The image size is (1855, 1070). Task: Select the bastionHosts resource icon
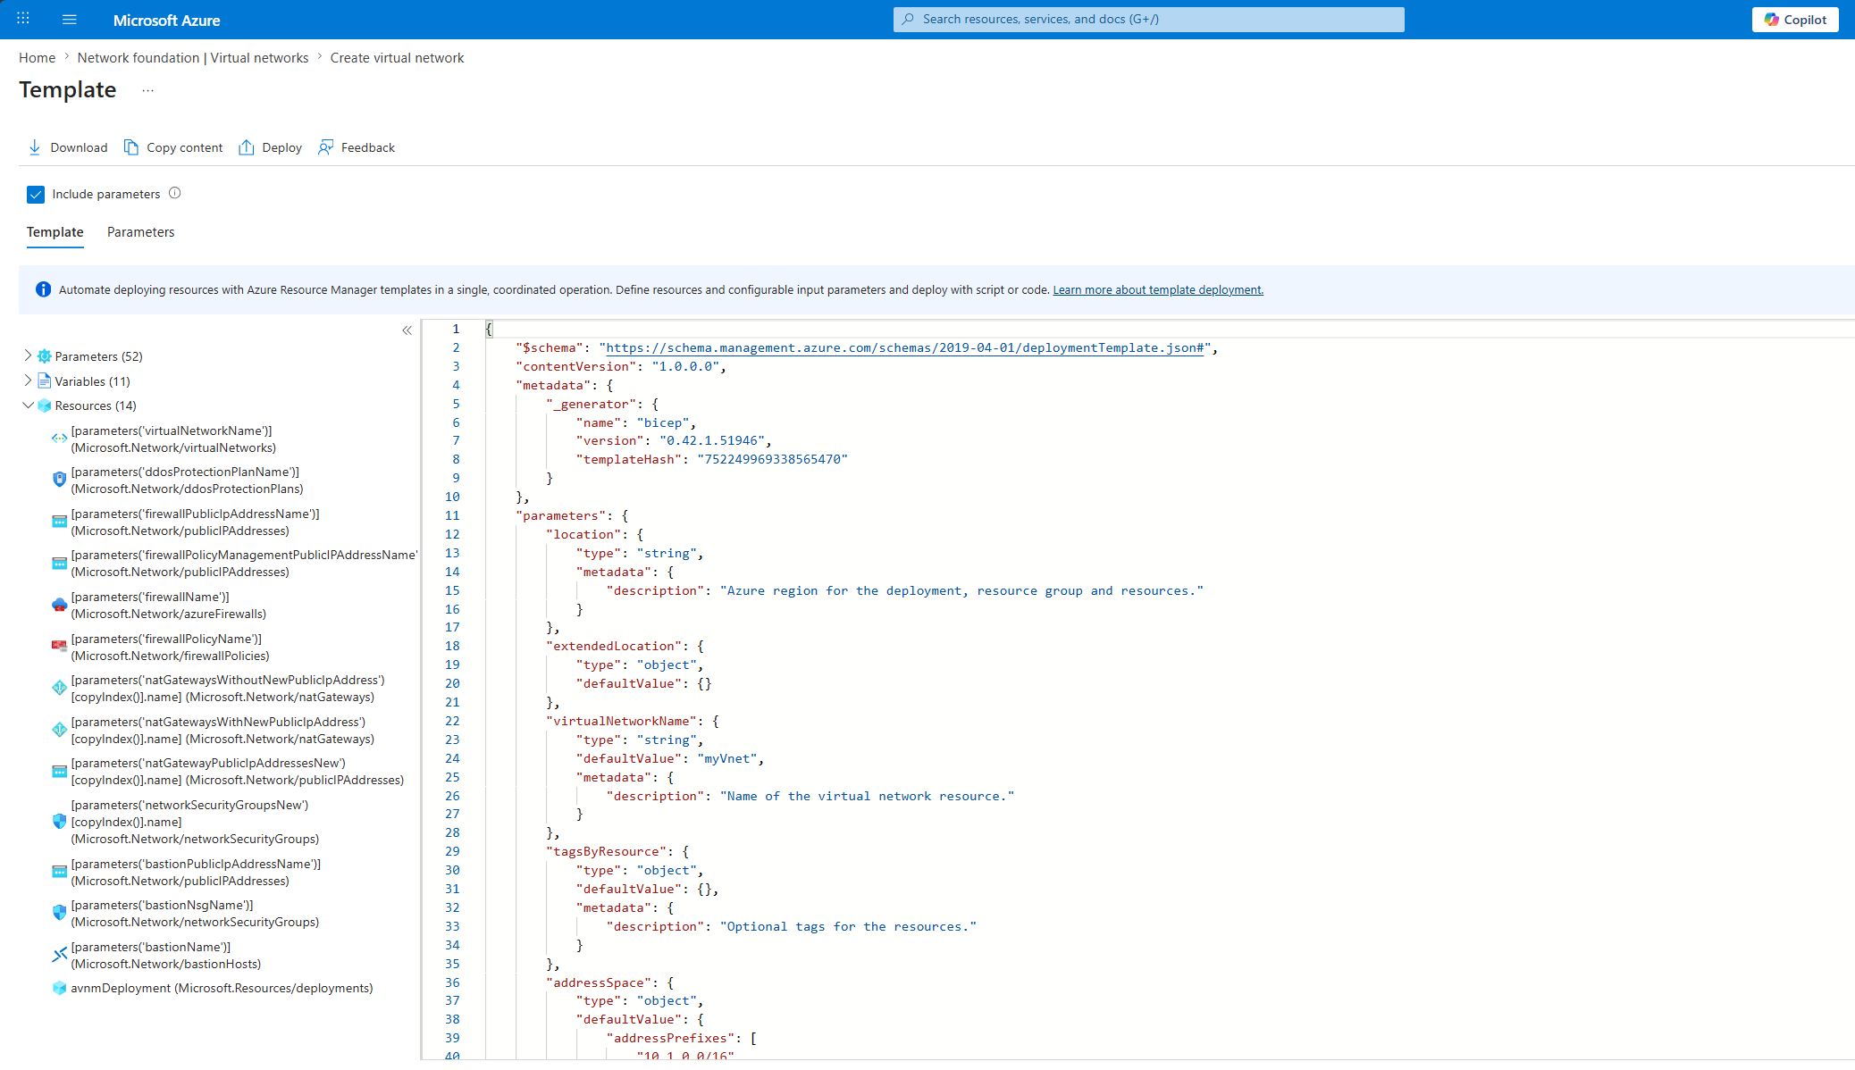[x=59, y=955]
